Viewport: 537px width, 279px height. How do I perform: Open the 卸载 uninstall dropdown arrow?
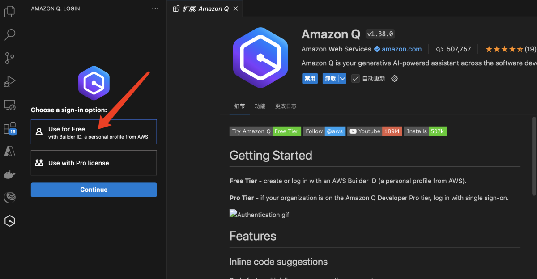click(342, 79)
